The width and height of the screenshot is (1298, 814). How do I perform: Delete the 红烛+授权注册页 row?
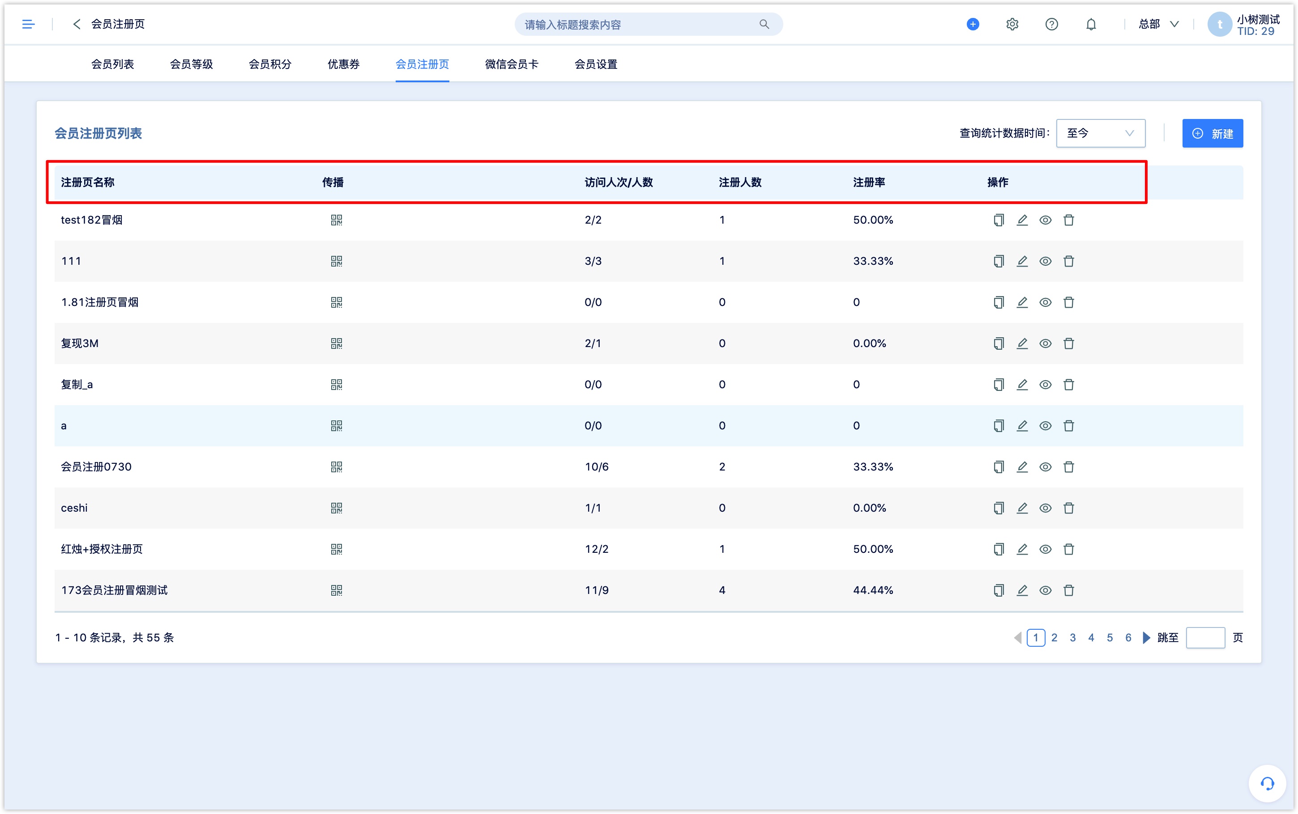pos(1068,549)
